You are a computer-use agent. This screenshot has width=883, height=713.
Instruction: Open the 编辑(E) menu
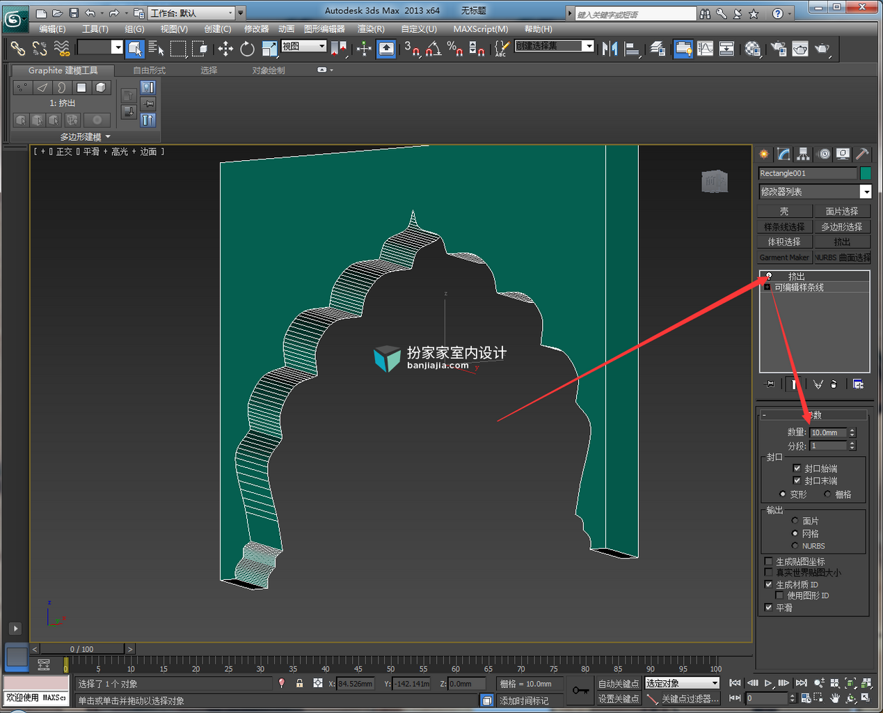pyautogui.click(x=52, y=29)
